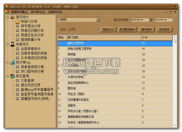Open the 官方网站(H) menu
The height and width of the screenshot is (132, 182).
click(38, 12)
